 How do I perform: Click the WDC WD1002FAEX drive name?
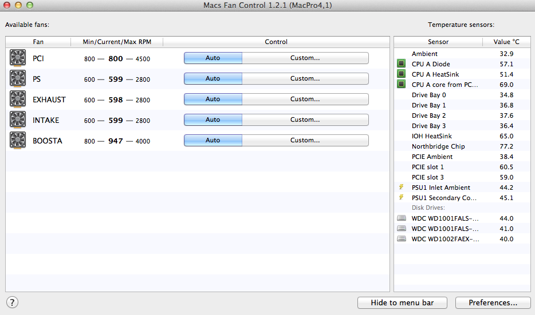coord(445,239)
